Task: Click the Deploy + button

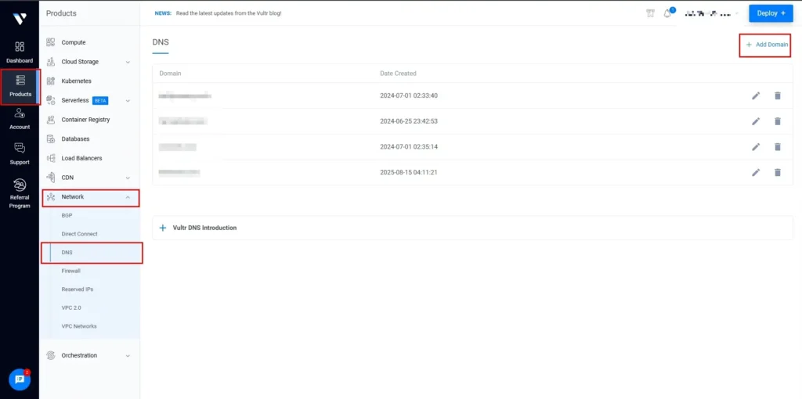Action: coord(771,13)
